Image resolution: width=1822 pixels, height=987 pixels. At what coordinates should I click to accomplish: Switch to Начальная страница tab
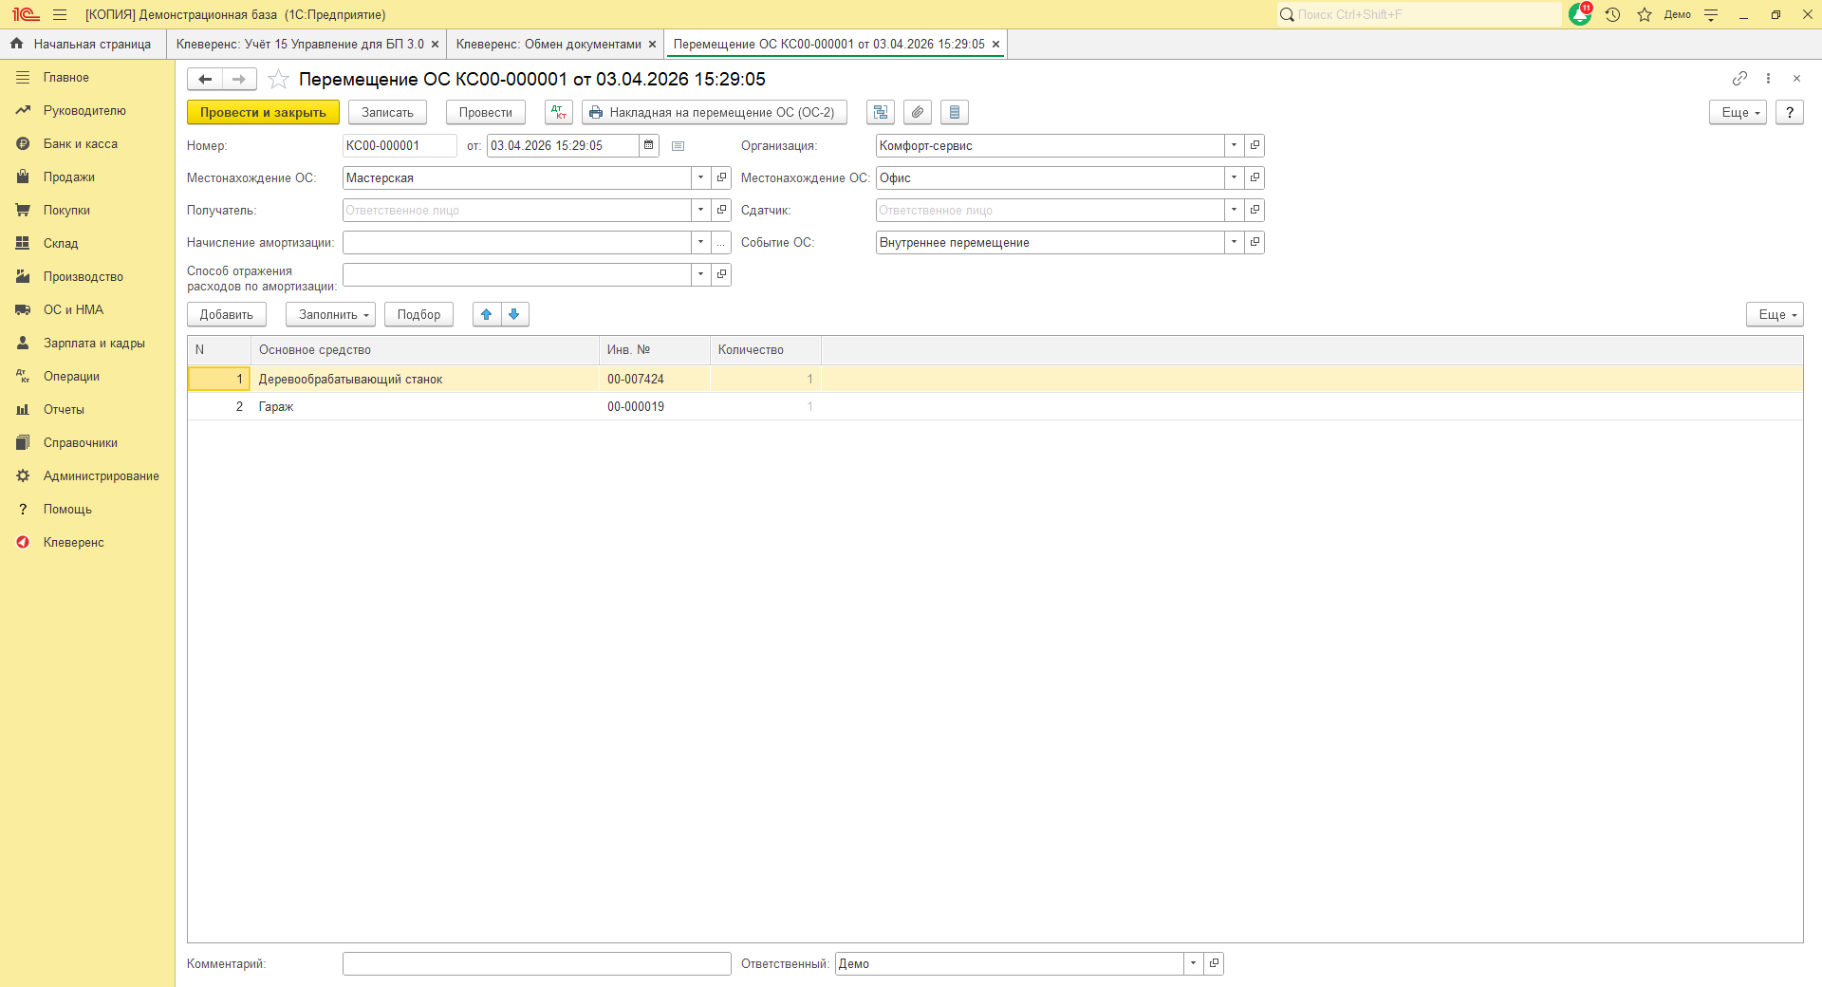coord(83,44)
